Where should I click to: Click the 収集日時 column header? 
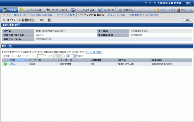[x=171, y=60]
